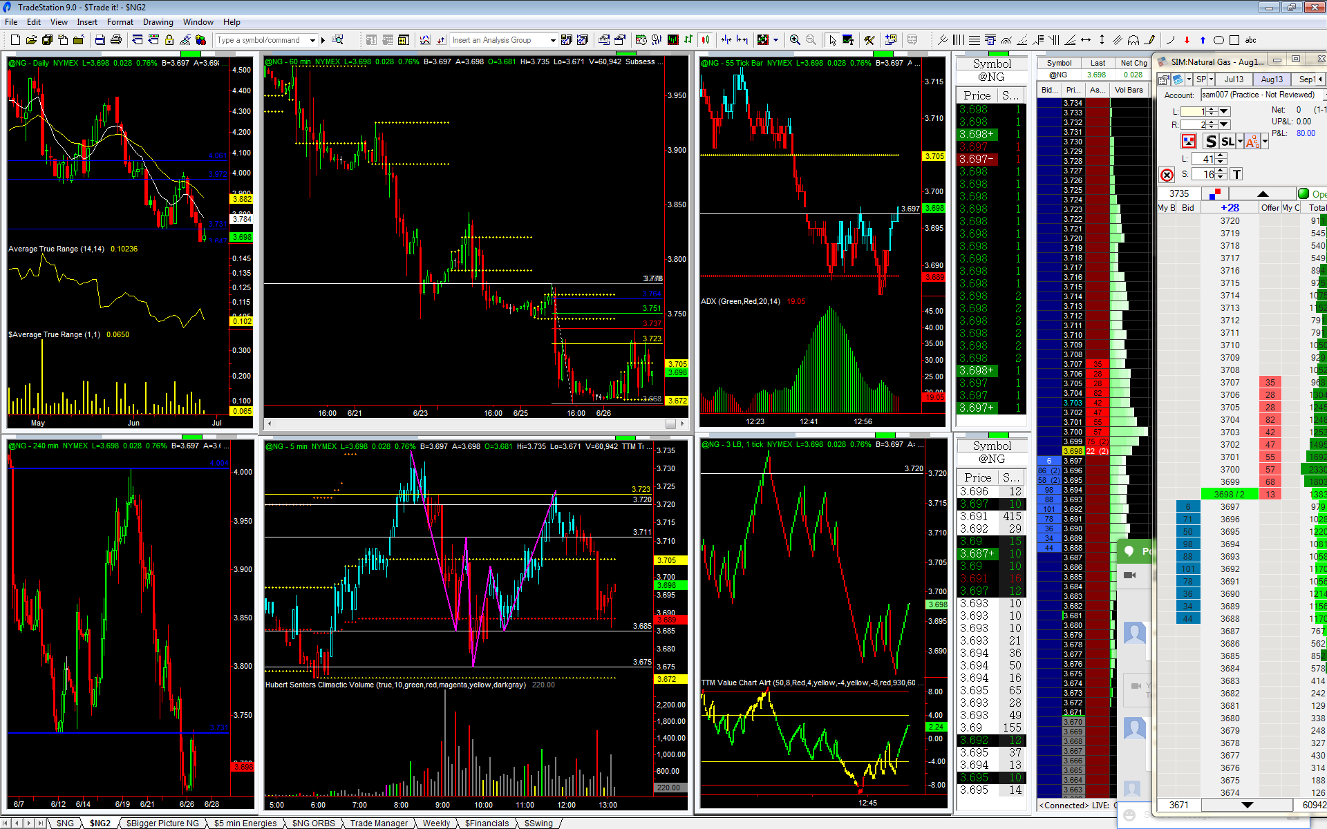
Task: Click the New document toolbar icon
Action: pyautogui.click(x=15, y=40)
